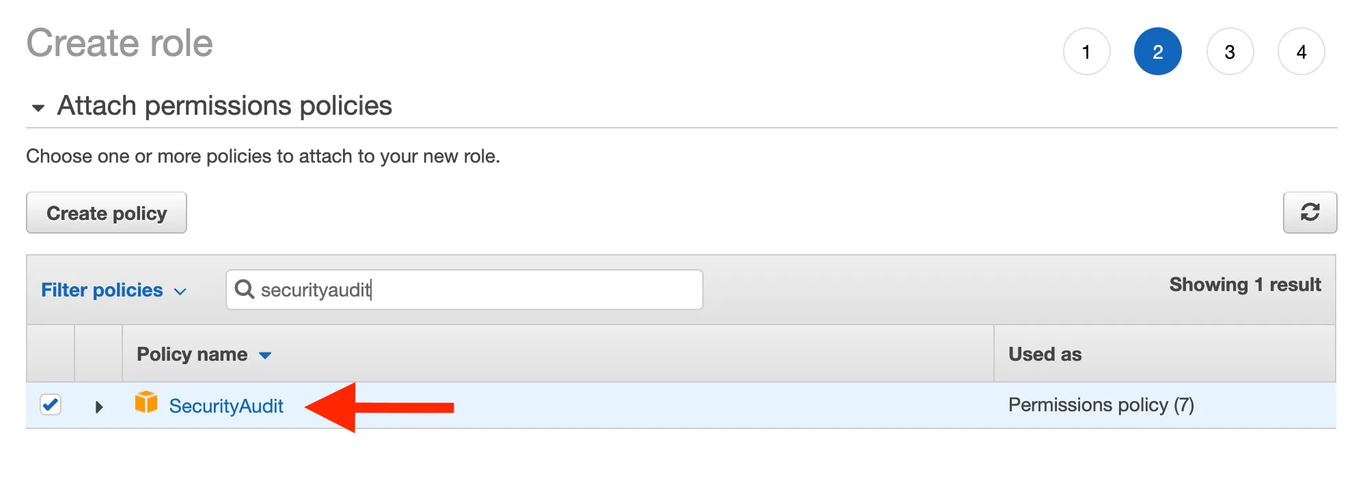Refresh the policy list
The height and width of the screenshot is (496, 1365).
point(1309,212)
